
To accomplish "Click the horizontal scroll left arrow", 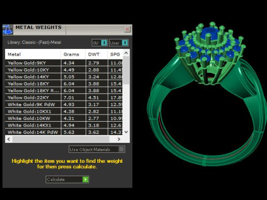I will [8, 139].
